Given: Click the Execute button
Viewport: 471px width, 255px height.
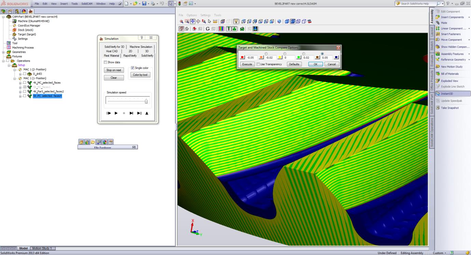Looking at the screenshot, I should [247, 64].
